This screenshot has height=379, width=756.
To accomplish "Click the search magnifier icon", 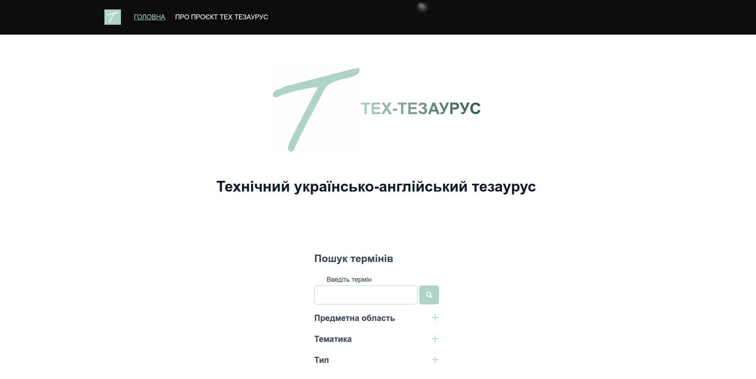I will tap(429, 295).
